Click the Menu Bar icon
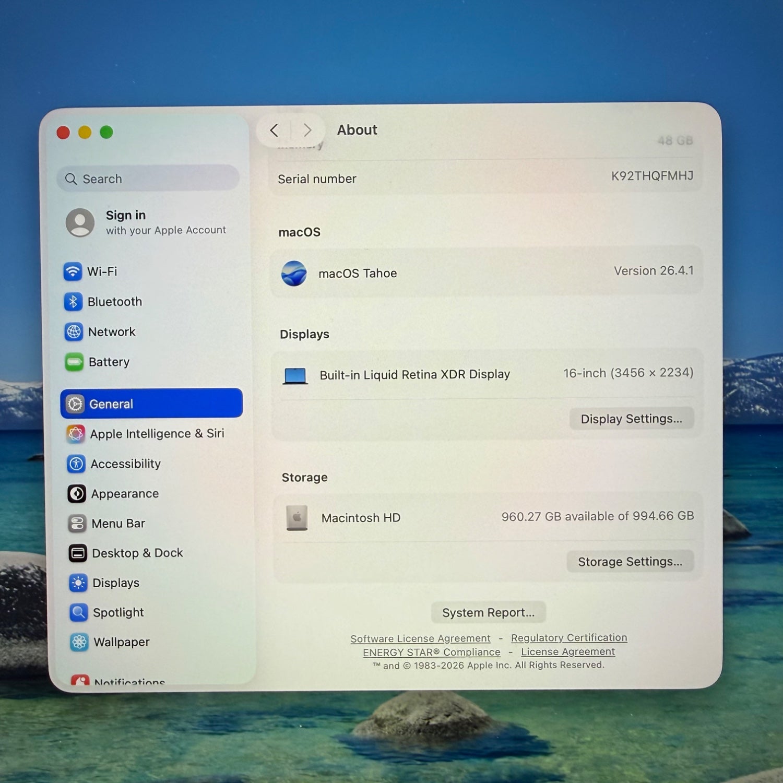 click(x=77, y=523)
